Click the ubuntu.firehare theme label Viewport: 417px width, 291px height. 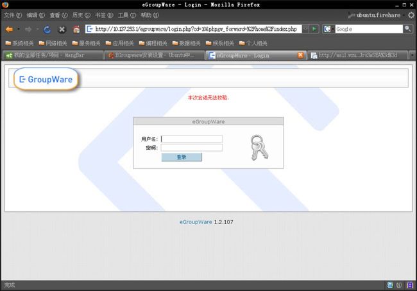pyautogui.click(x=378, y=15)
